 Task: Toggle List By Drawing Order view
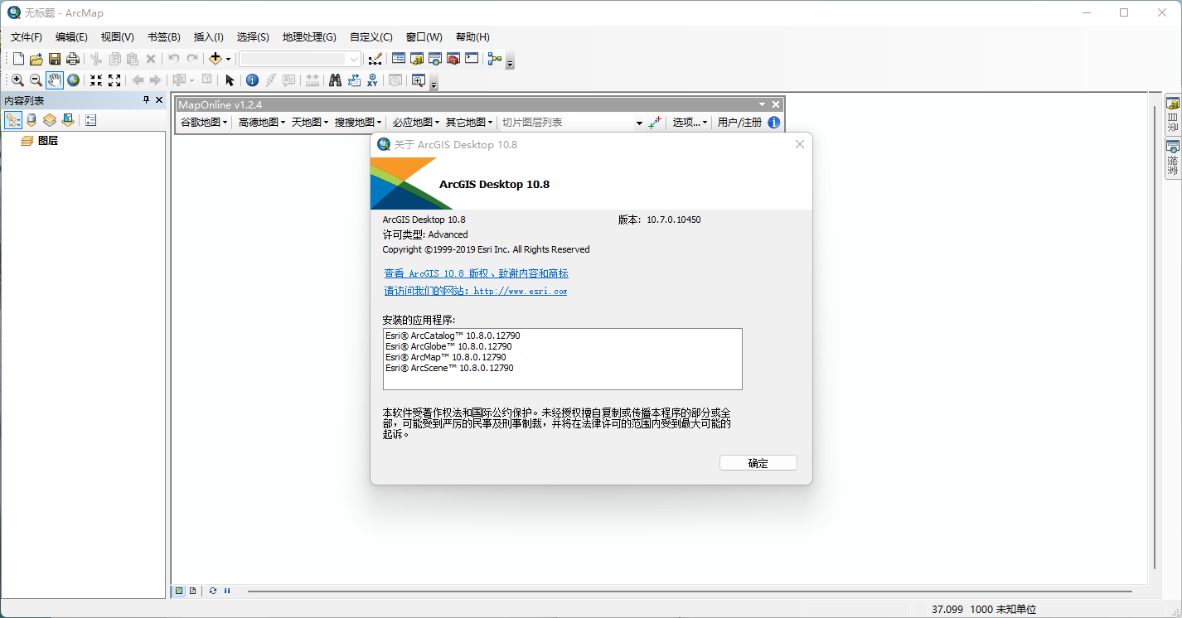pyautogui.click(x=13, y=120)
